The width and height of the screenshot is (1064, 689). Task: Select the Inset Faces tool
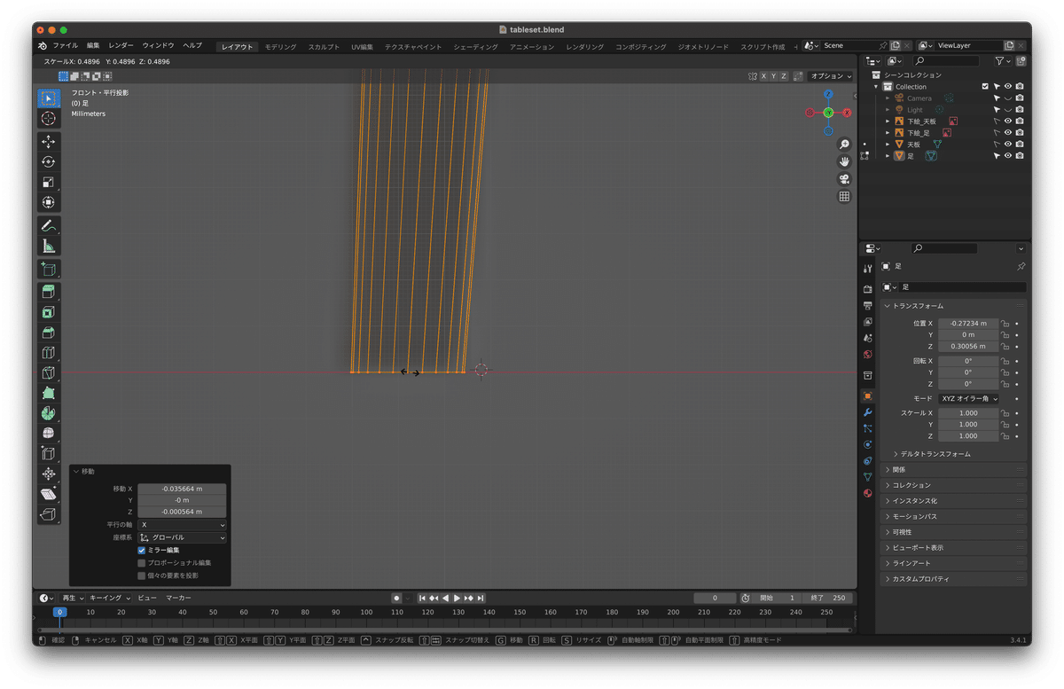[x=48, y=312]
